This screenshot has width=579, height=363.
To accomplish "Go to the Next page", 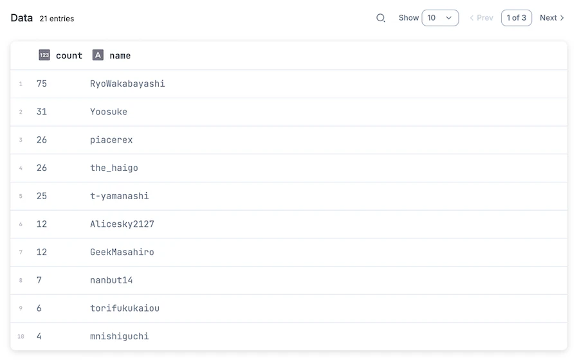I will [x=552, y=18].
